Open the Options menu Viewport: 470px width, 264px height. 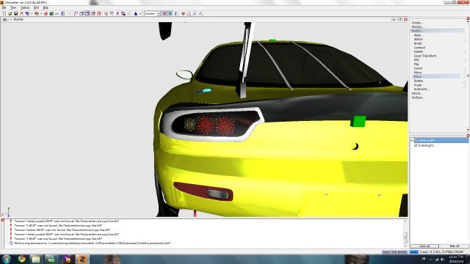[25, 7]
